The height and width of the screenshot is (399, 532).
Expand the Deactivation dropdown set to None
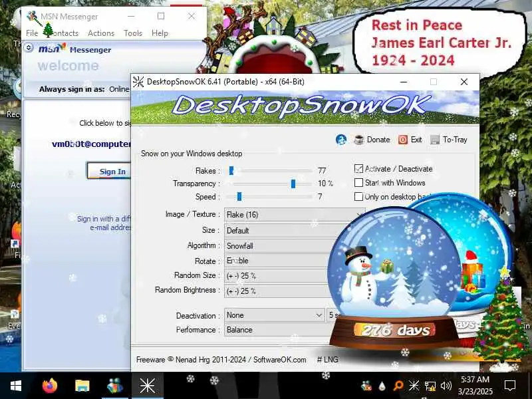point(274,315)
